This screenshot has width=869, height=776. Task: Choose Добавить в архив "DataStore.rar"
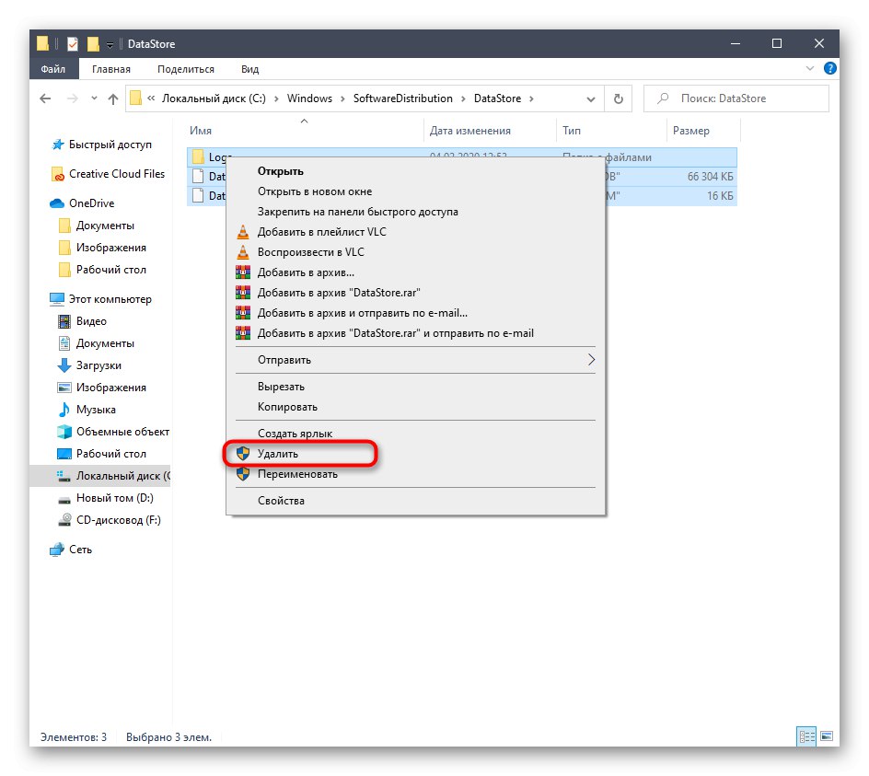416,293
